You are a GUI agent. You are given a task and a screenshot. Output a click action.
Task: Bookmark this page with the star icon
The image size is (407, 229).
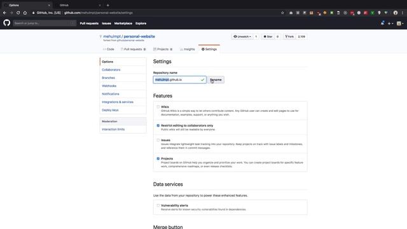[282, 13]
